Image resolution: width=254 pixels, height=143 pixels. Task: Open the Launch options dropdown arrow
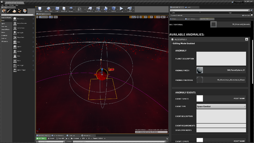134,9
